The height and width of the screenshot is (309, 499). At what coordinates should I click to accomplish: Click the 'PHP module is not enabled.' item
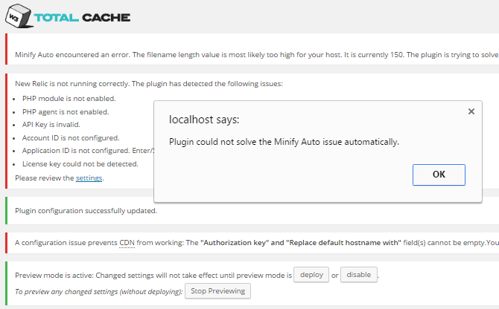[69, 99]
